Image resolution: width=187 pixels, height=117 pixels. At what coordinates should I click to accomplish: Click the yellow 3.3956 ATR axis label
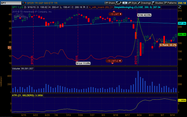point(182,101)
